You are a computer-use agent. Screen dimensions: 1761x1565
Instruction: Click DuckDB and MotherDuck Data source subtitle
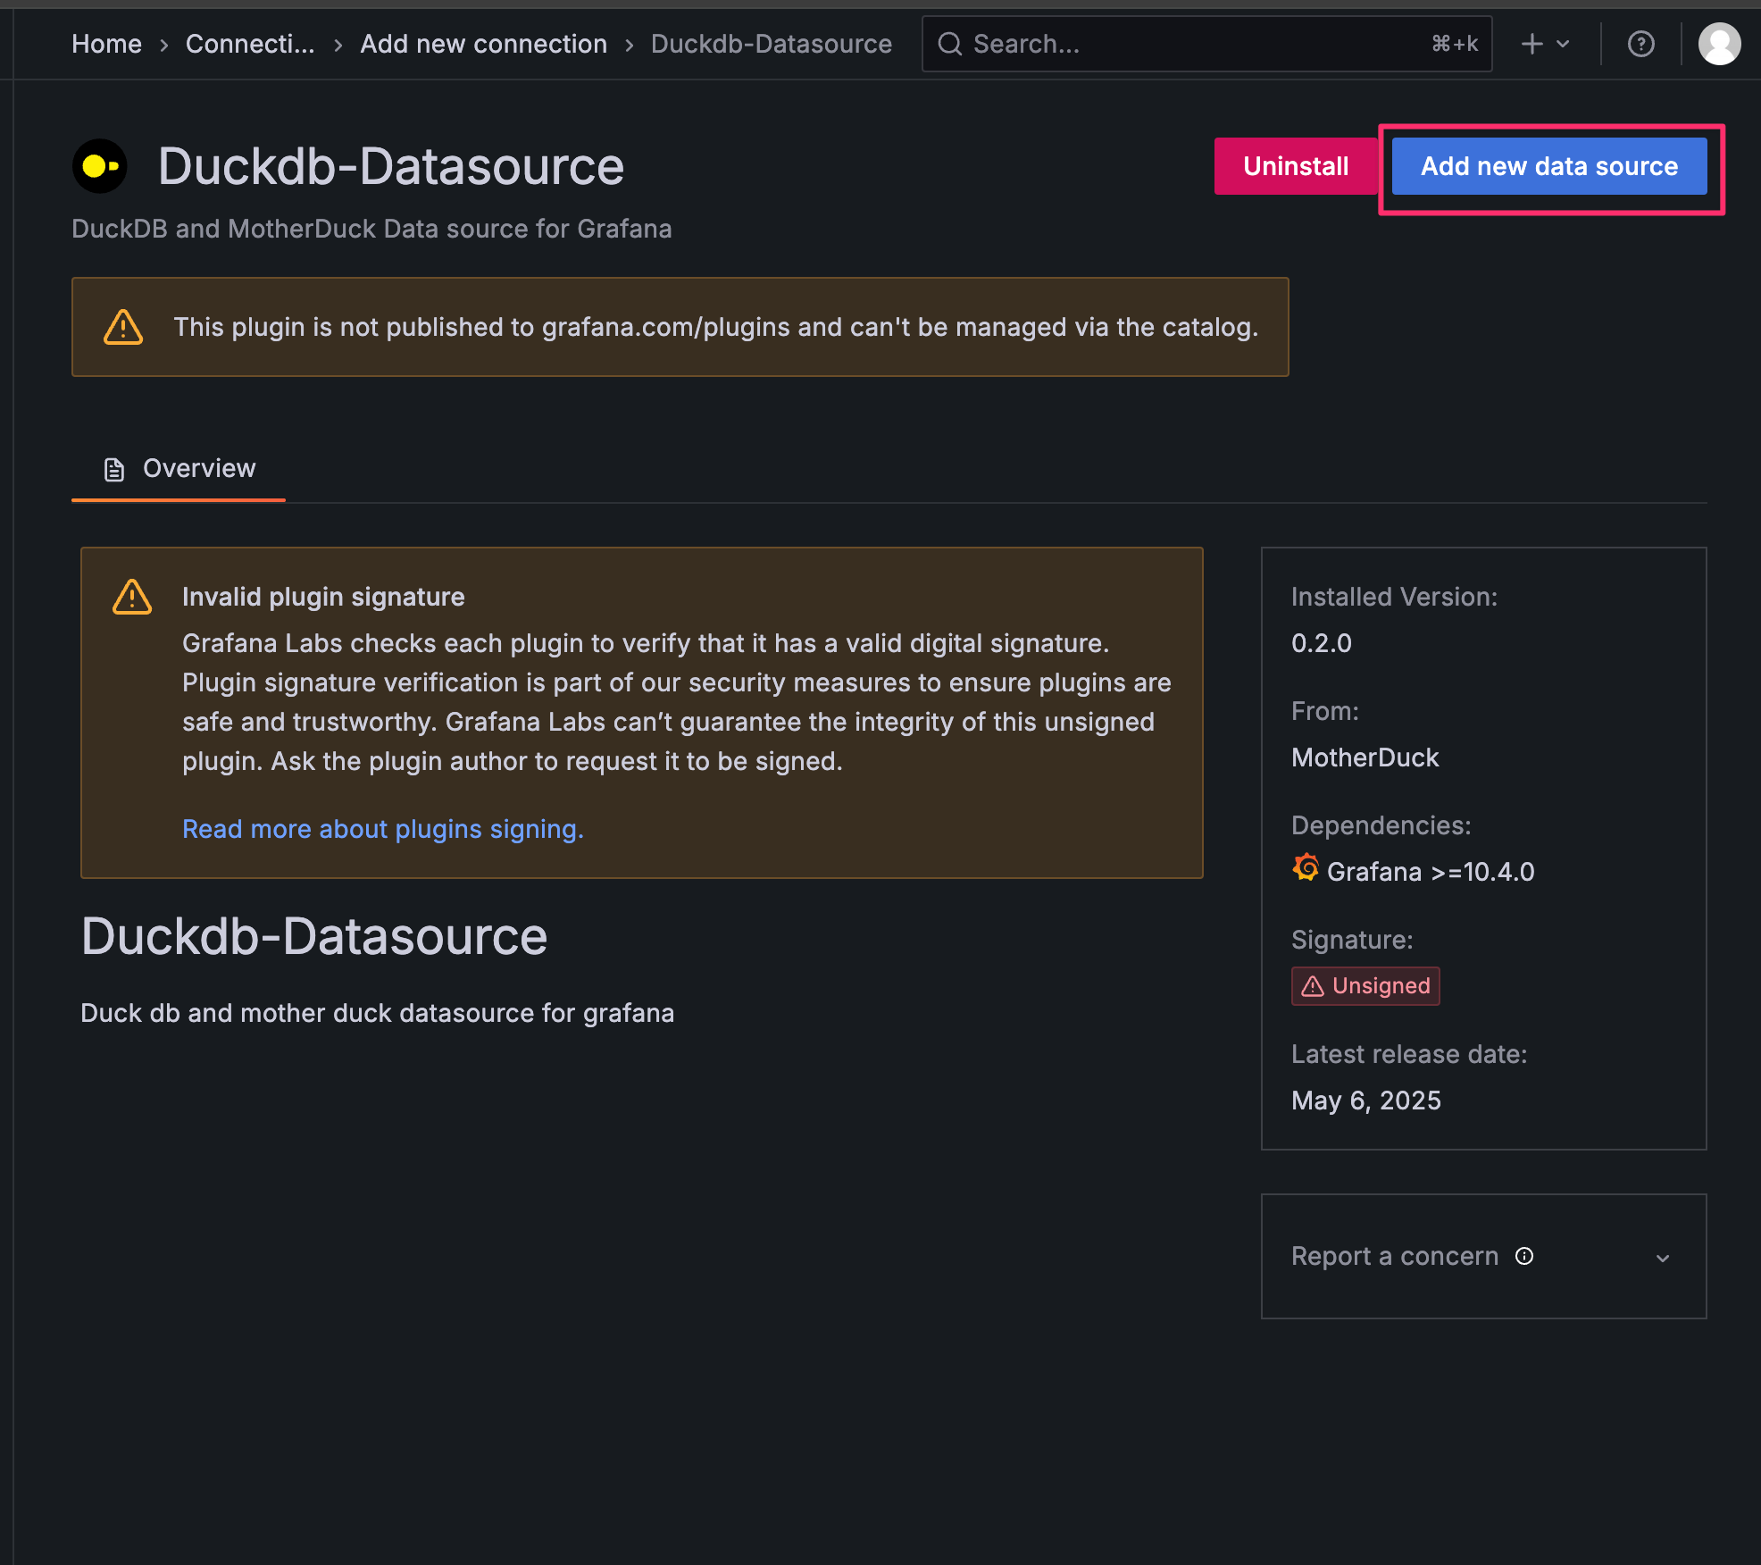371,229
